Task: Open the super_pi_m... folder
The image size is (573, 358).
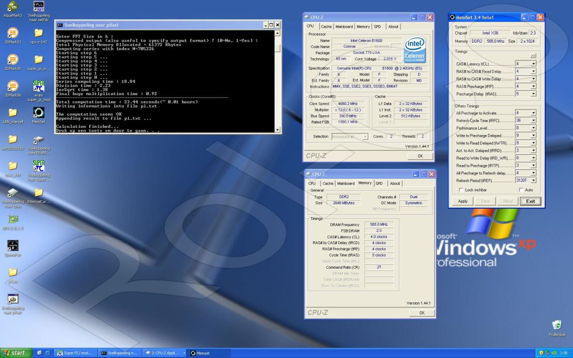Action: point(39,62)
